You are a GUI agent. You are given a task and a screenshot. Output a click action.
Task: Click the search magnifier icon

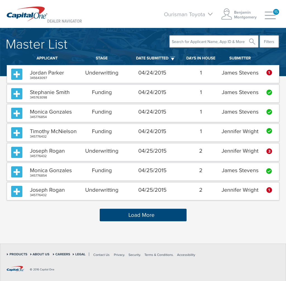click(252, 42)
